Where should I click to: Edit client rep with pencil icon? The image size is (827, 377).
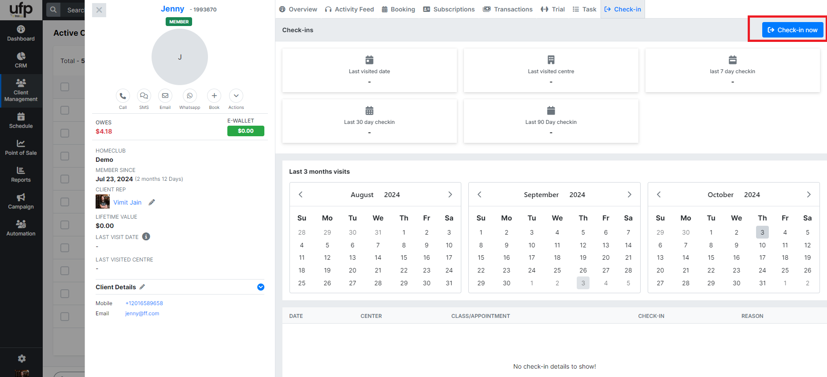click(x=152, y=202)
